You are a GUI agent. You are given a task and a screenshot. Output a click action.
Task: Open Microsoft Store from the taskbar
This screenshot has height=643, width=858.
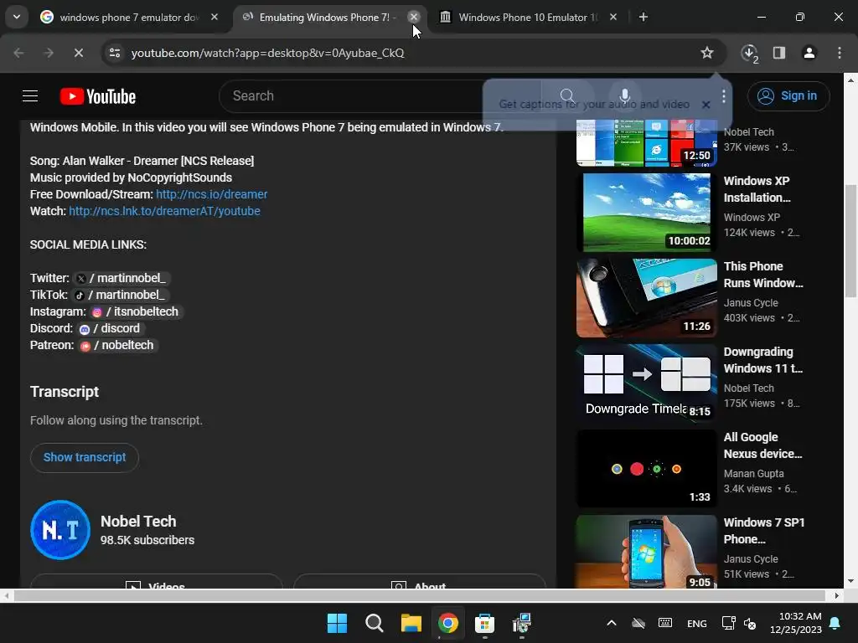click(484, 623)
